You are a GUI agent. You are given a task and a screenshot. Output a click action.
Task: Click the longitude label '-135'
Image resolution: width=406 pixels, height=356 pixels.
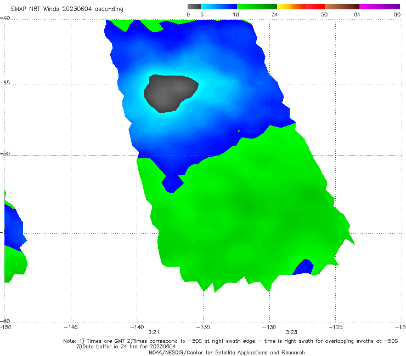tap(203, 327)
